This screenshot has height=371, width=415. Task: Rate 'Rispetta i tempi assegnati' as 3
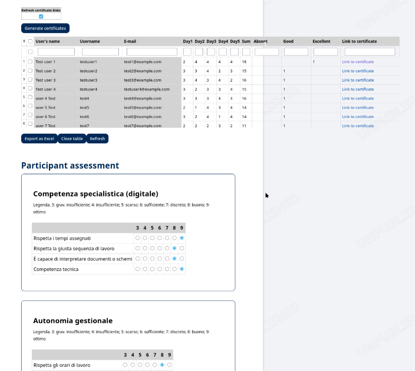[137, 238]
